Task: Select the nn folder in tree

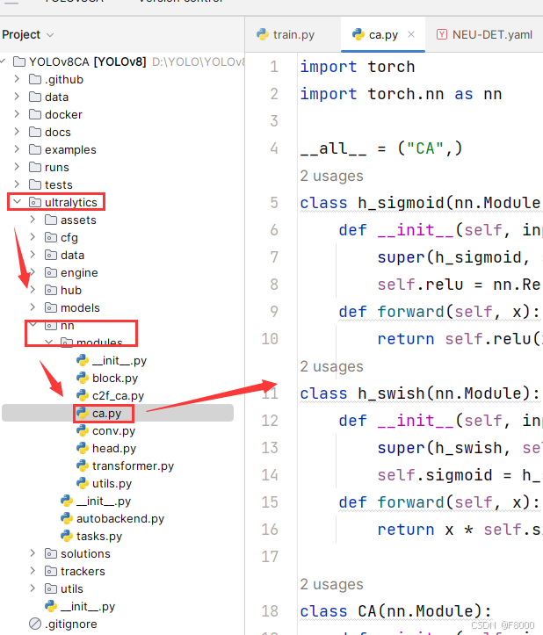Action: [x=68, y=326]
